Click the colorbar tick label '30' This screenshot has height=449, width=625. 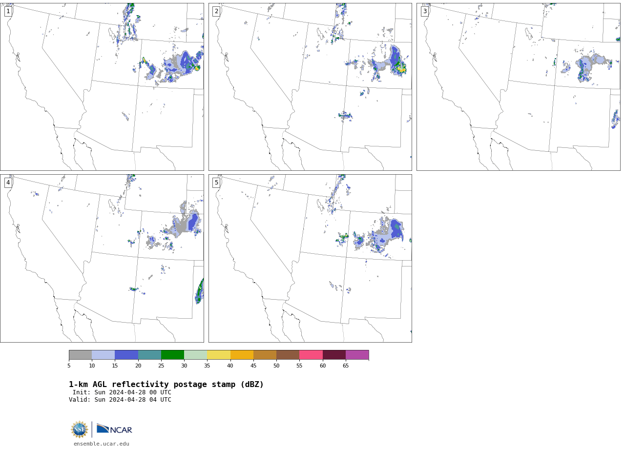[x=184, y=366]
